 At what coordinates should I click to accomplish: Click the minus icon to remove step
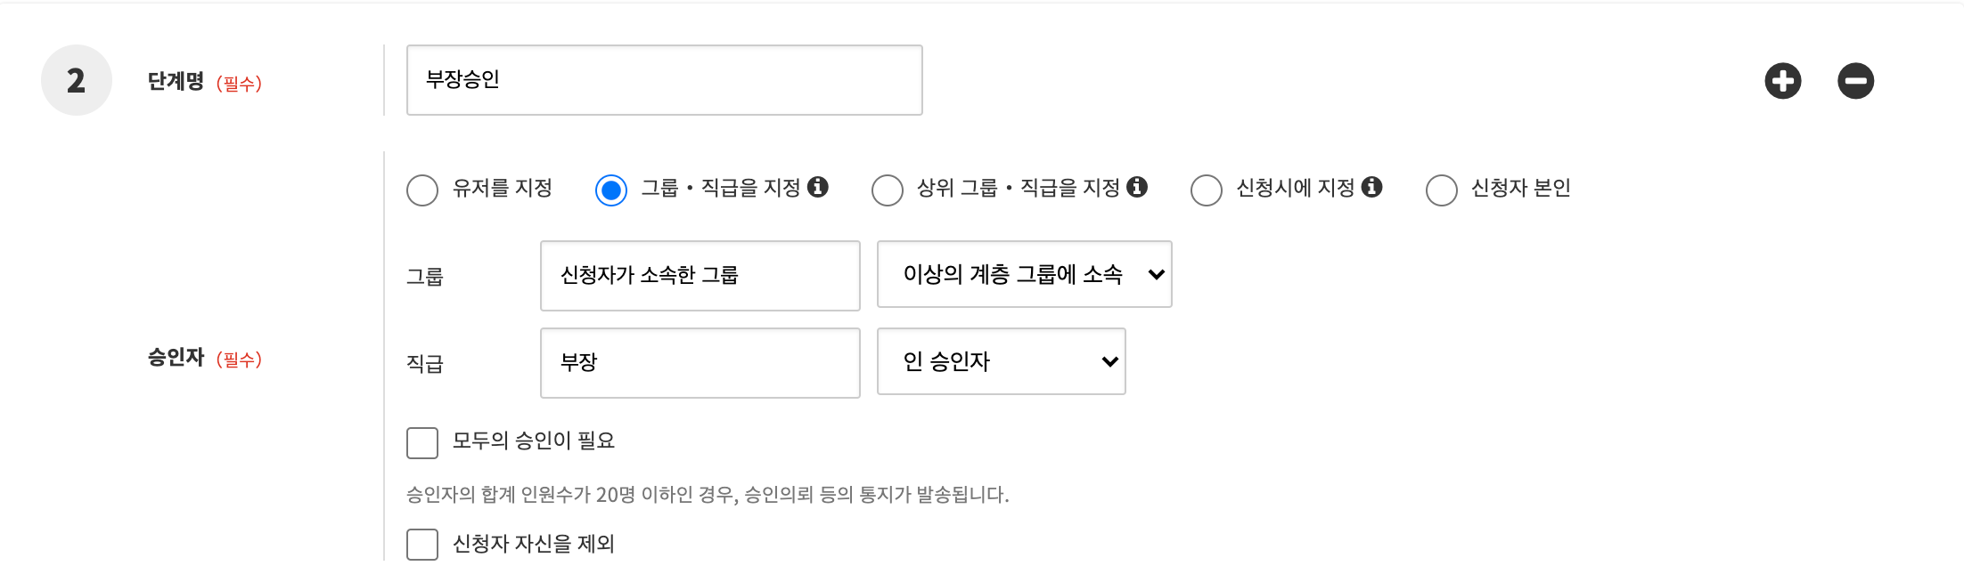(x=1855, y=81)
